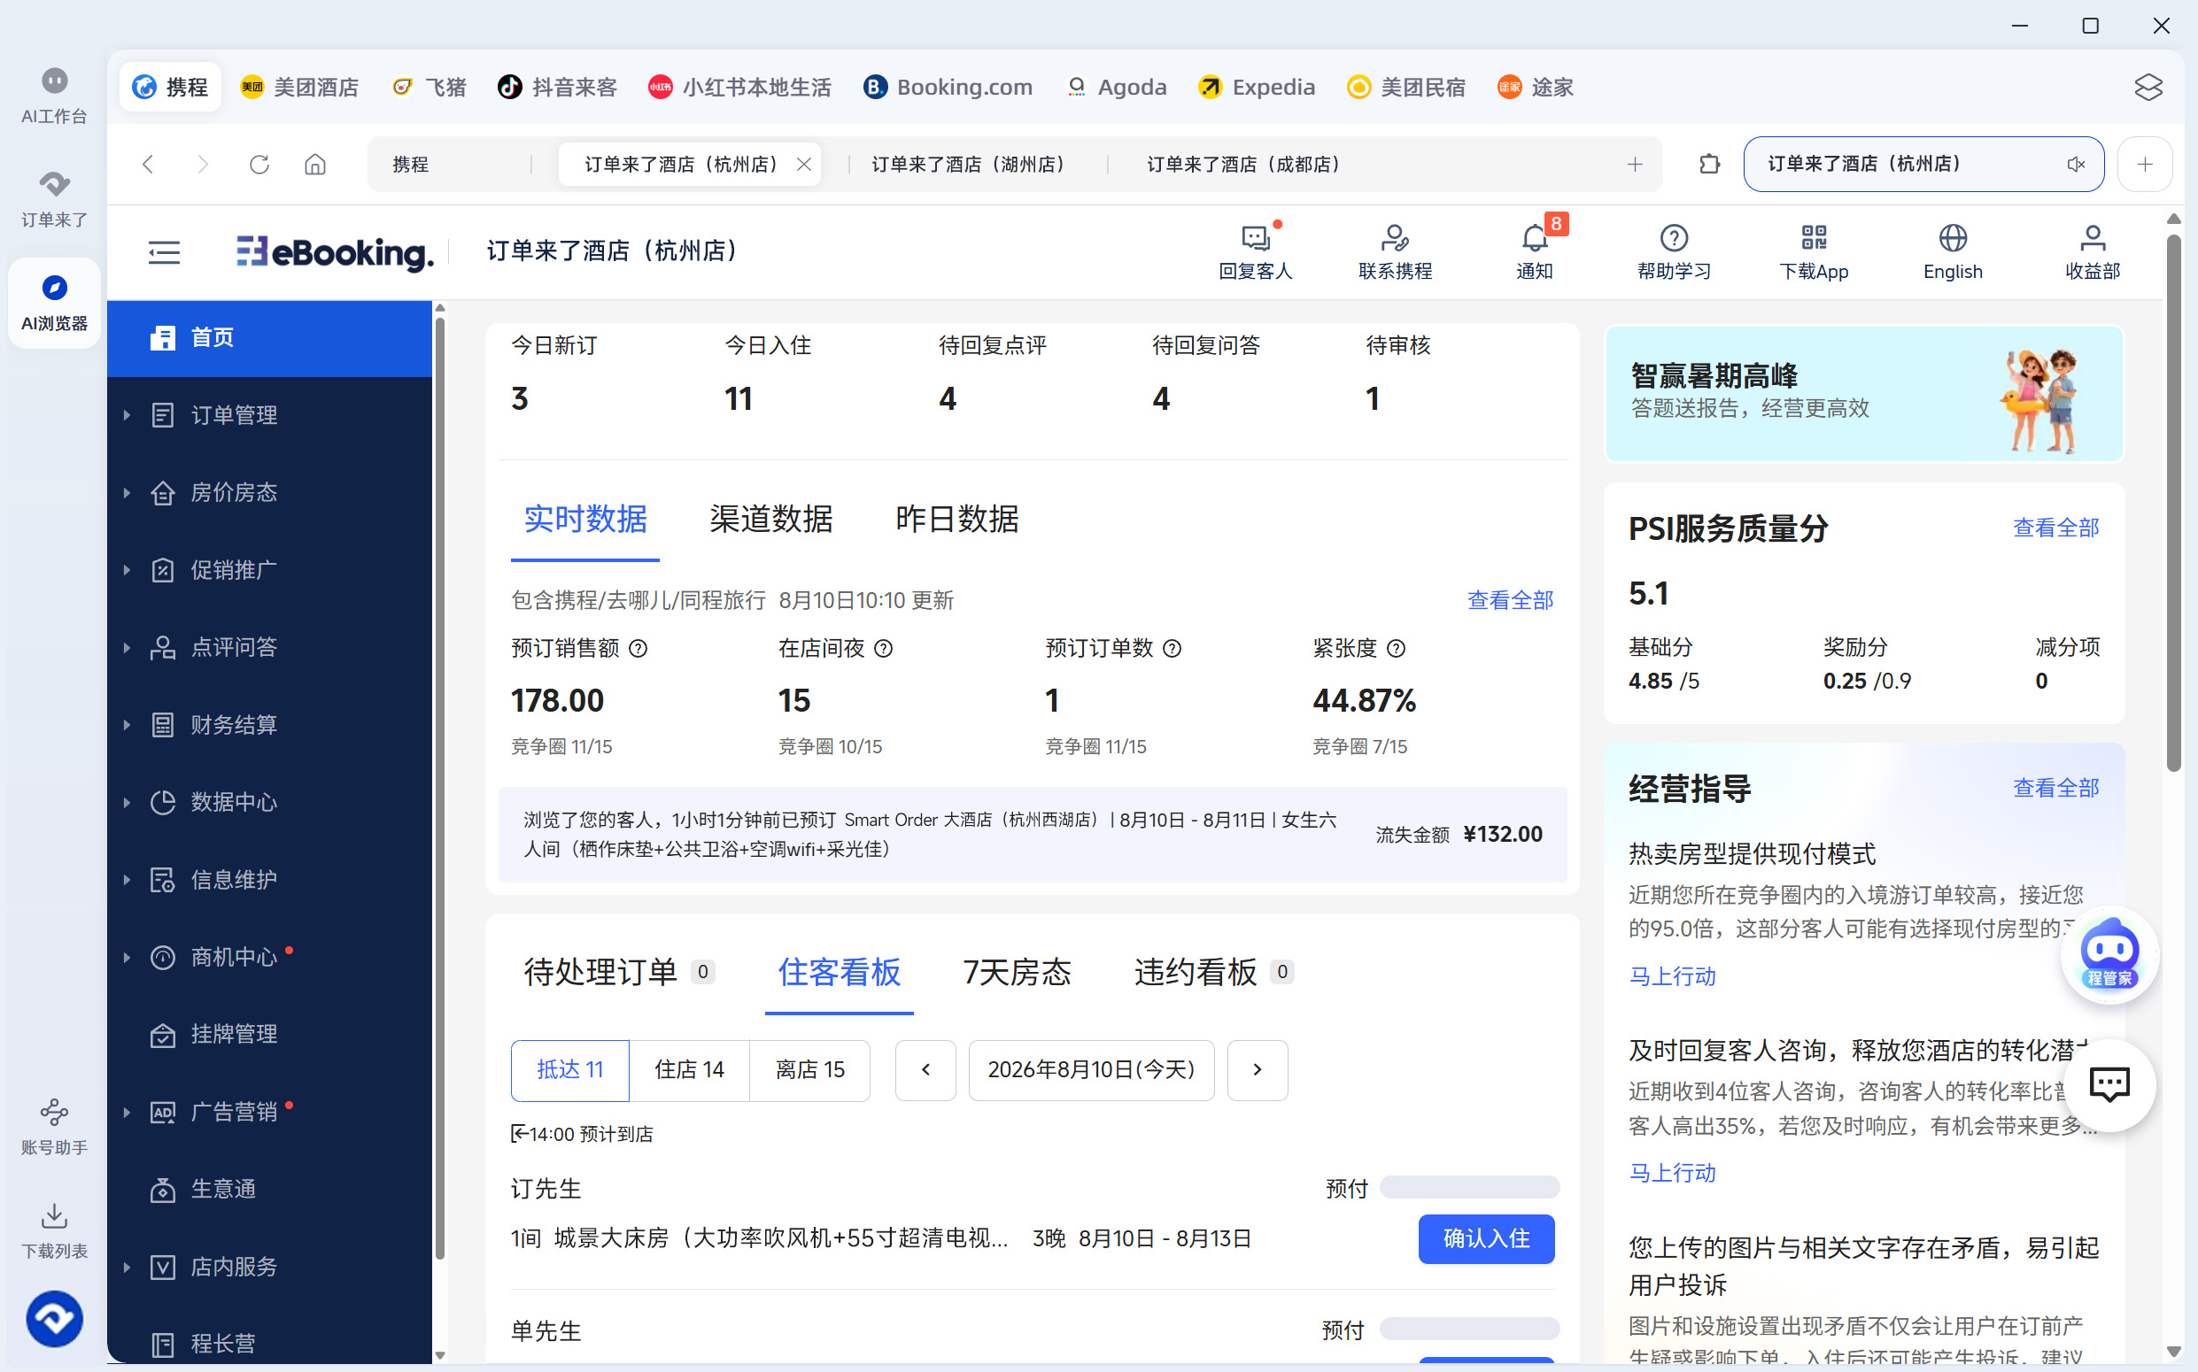This screenshot has height=1372, width=2198.
Task: Click 确认入住 for 订先生
Action: click(x=1486, y=1238)
